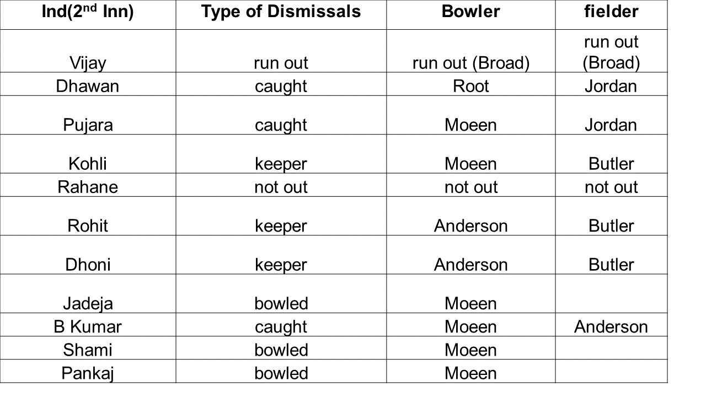The width and height of the screenshot is (706, 397).
Task: Select the Rahane name cell
Action: [88, 187]
